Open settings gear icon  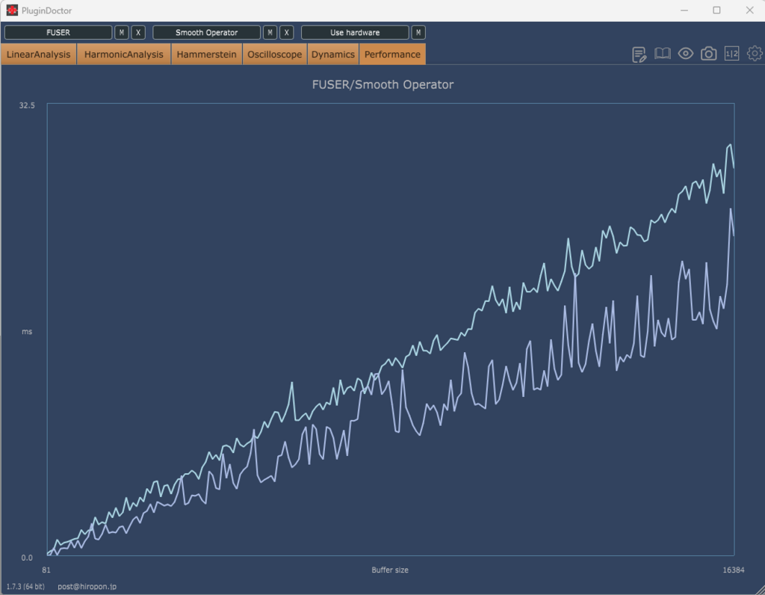click(755, 53)
